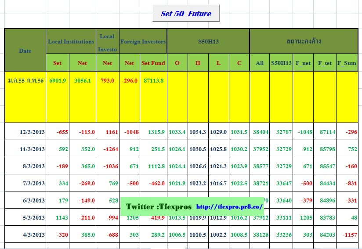This screenshot has height=249, width=362.
Task: Click the F_Sum value -1157
Action: click(x=350, y=235)
